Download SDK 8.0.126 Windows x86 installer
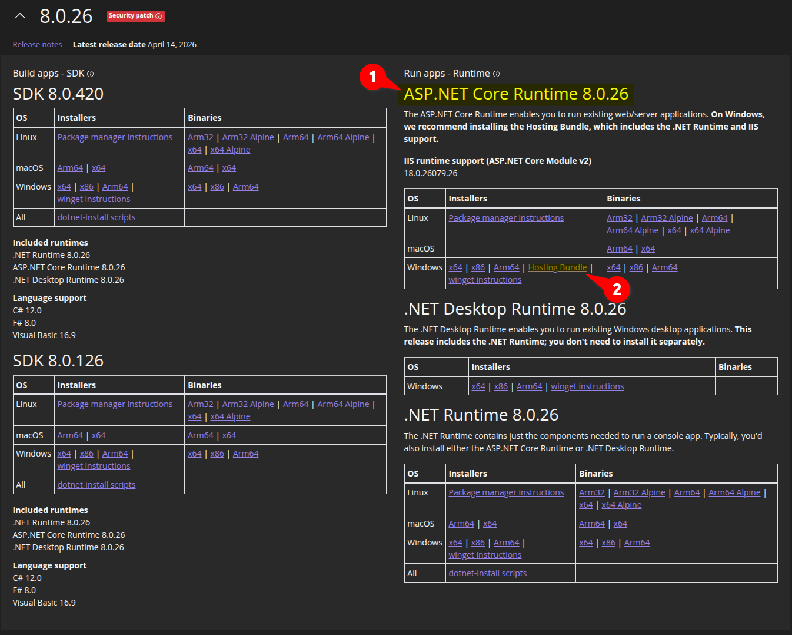The height and width of the screenshot is (635, 792). (86, 454)
